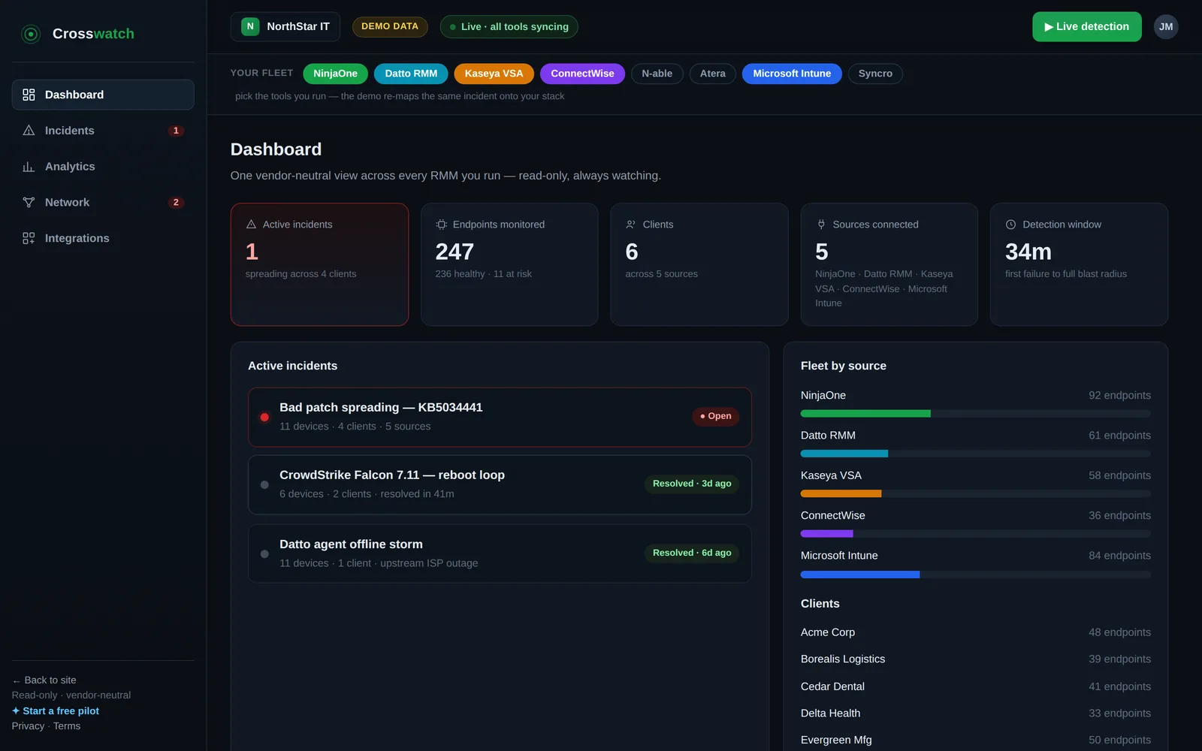Viewport: 1202px width, 751px height.
Task: Open the Bad patch spreading KB5034441 incident
Action: (500, 417)
